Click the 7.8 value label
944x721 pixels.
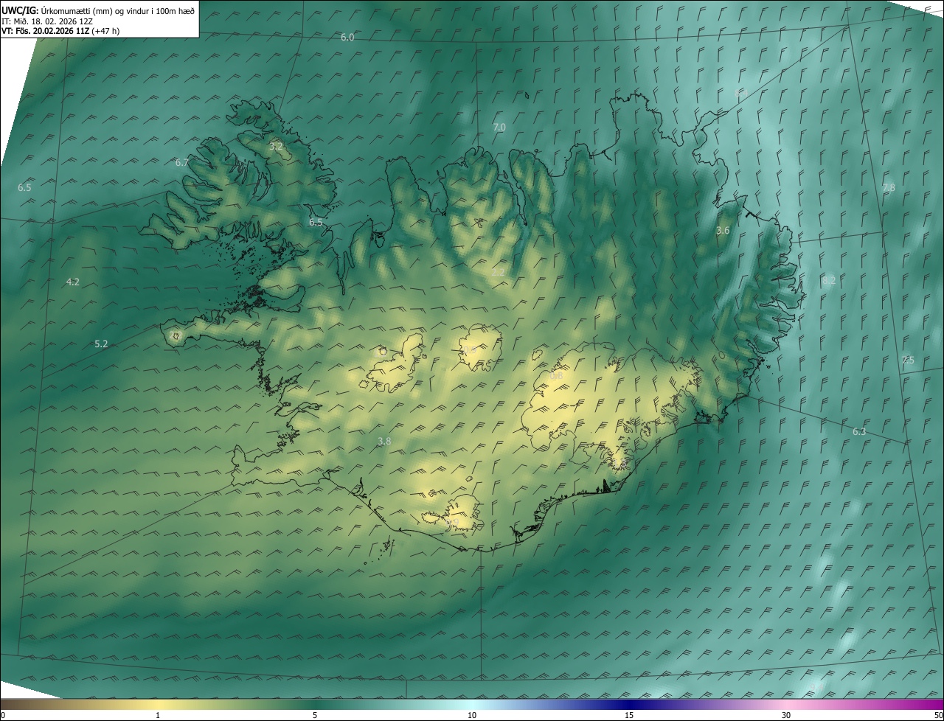coord(889,188)
